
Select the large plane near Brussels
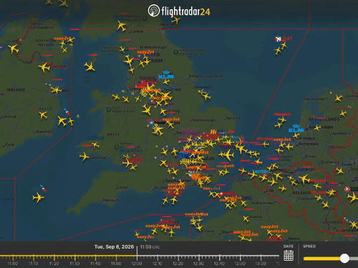pyautogui.click(x=304, y=178)
